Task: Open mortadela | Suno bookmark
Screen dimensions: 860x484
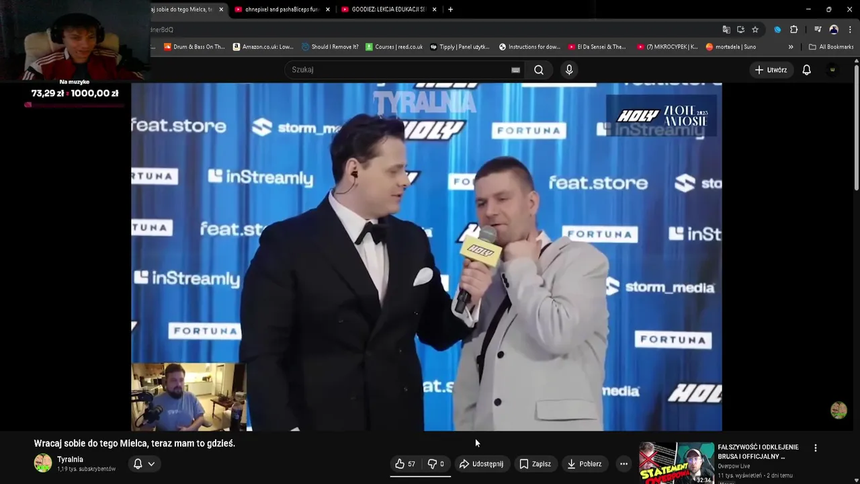Action: pos(731,47)
